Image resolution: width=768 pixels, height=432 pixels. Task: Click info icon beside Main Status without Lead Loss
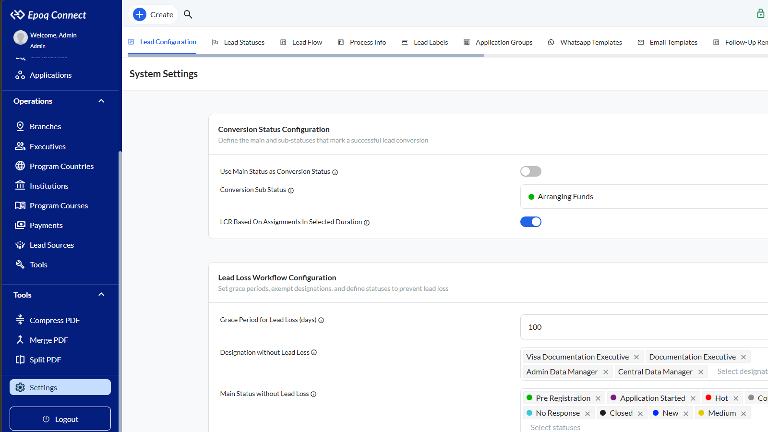(313, 394)
